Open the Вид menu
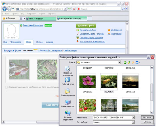 tap(23, 14)
